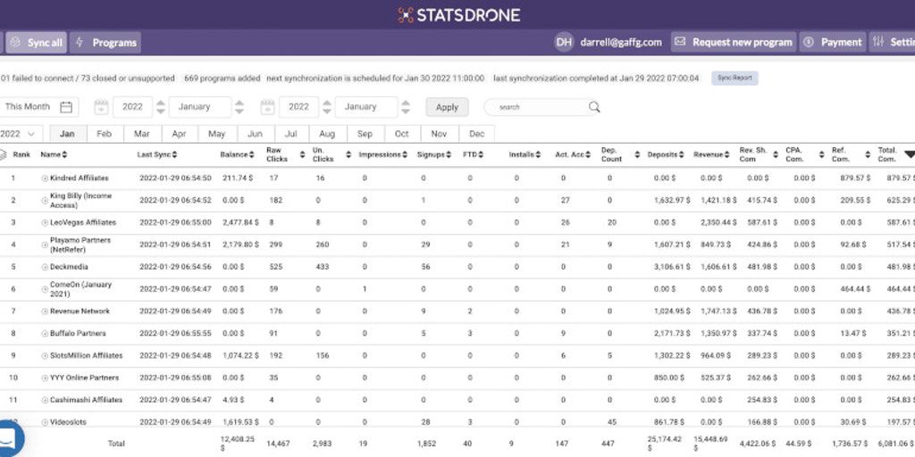Expand the Cashimashi Affiliates row
915x457 pixels.
coord(45,400)
